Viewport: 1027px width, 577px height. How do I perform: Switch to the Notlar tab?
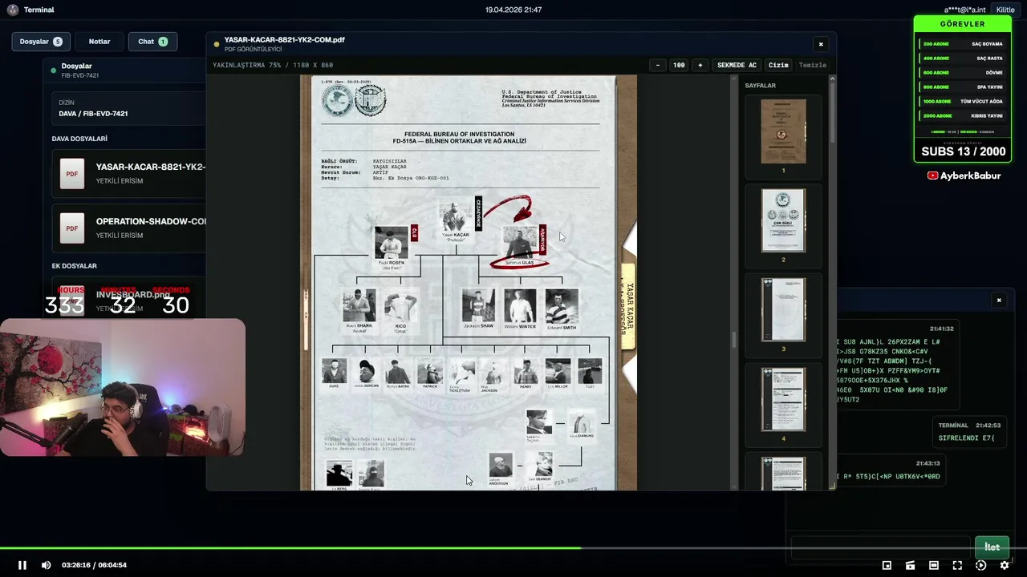[99, 42]
